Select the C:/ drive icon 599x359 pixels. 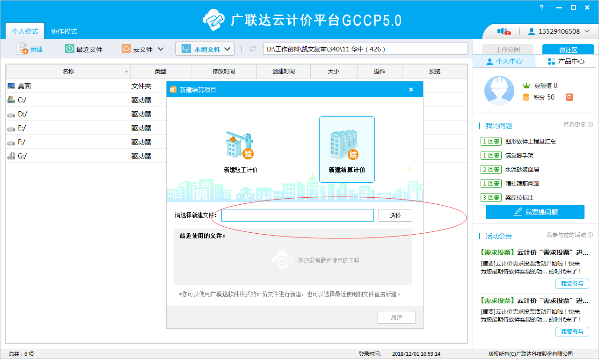12,100
